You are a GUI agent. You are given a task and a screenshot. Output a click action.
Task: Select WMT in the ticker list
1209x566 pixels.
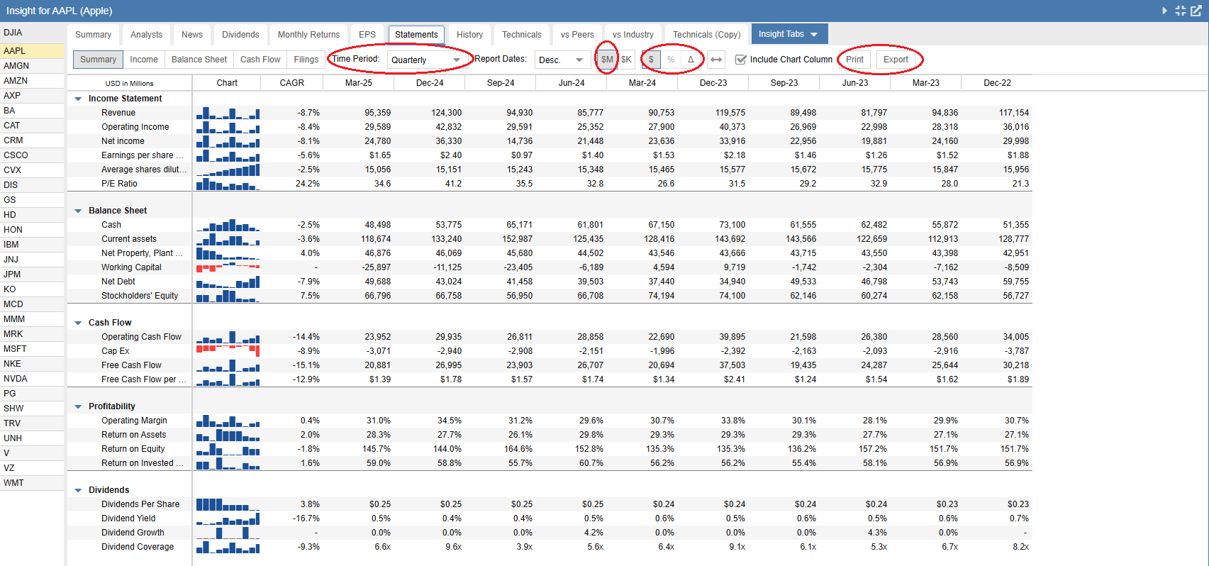32,483
